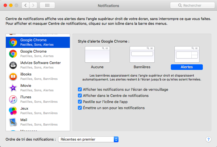Click the search magnifier icon
Viewport: 217px width, 147px height.
pos(180,5)
